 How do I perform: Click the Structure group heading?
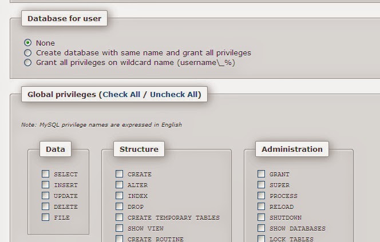click(139, 149)
